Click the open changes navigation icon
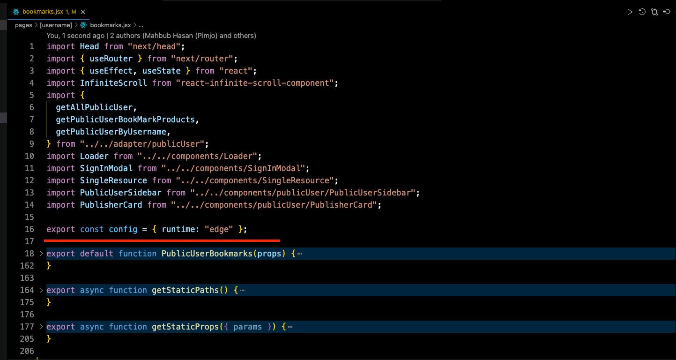 [667, 12]
